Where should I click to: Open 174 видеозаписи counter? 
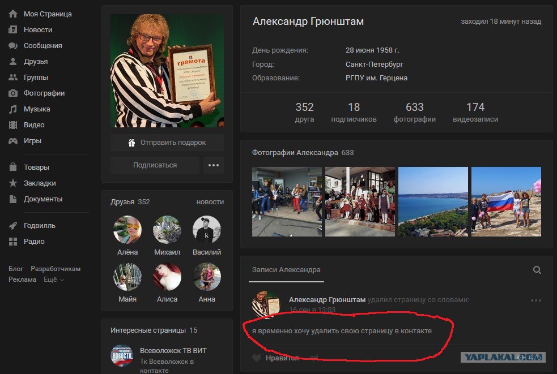475,112
